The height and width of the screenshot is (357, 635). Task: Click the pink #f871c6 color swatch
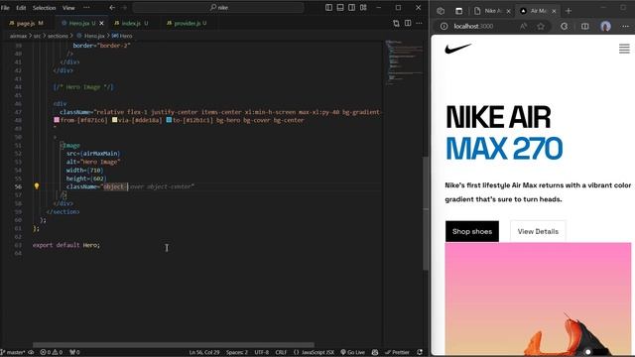tap(57, 120)
